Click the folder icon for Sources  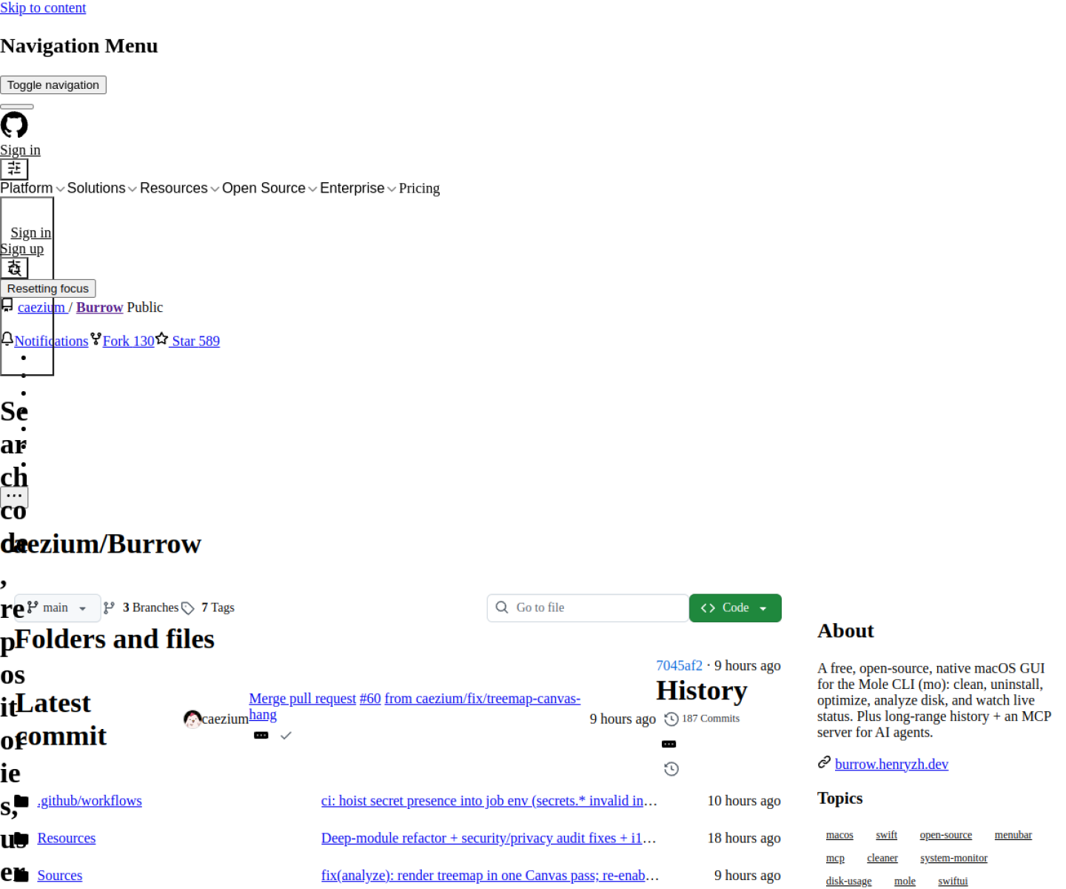click(21, 876)
